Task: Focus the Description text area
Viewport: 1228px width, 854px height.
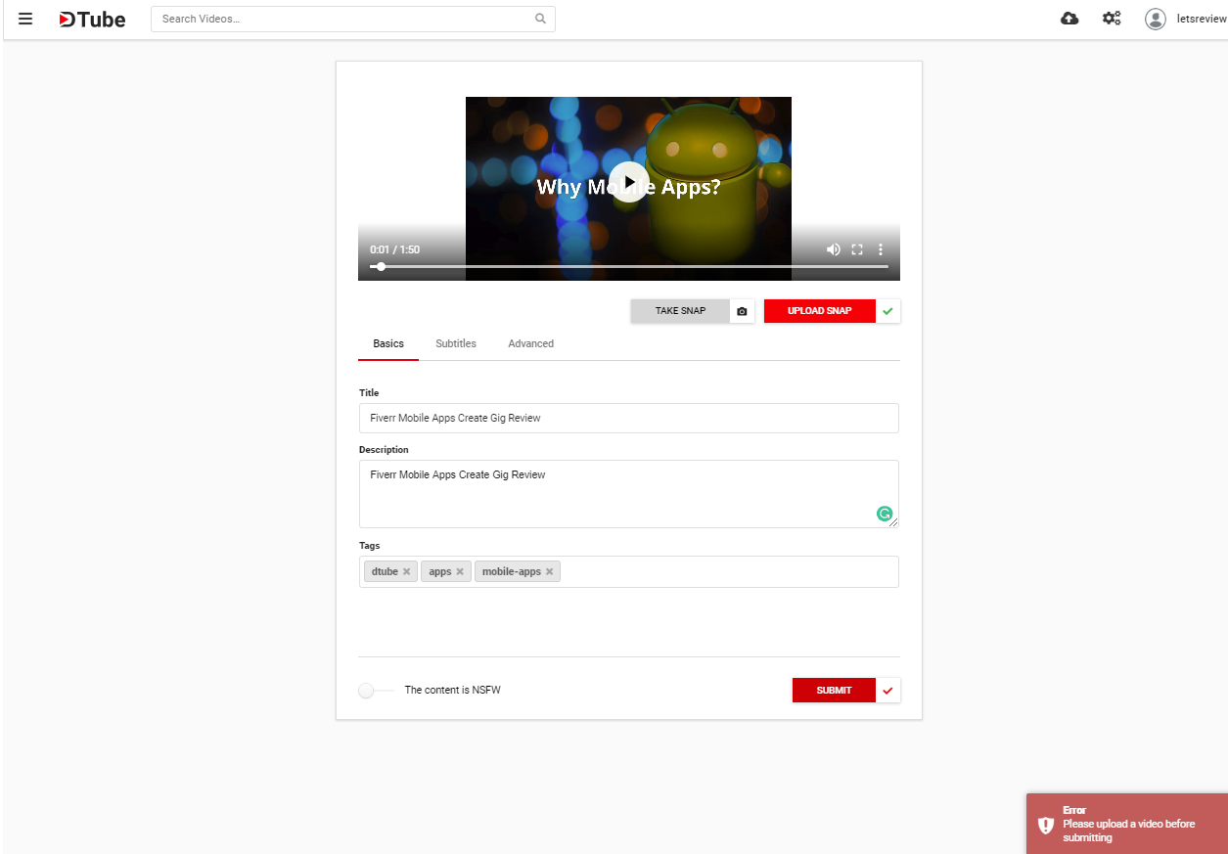Action: point(628,494)
